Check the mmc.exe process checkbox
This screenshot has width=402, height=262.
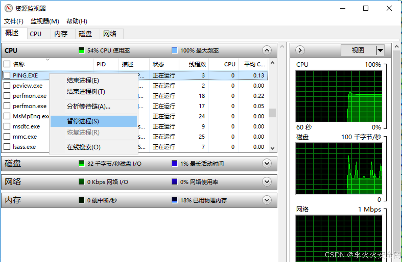click(x=7, y=136)
